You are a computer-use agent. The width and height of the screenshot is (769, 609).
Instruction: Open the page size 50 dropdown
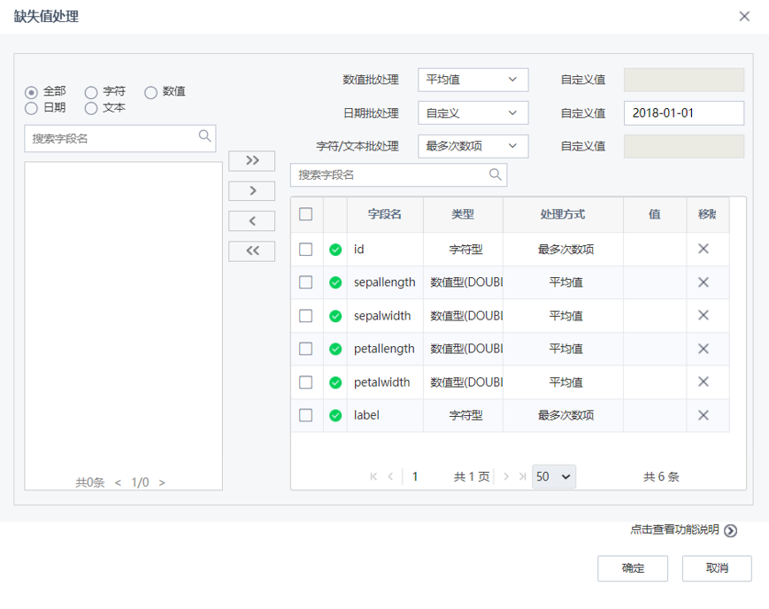click(x=553, y=476)
